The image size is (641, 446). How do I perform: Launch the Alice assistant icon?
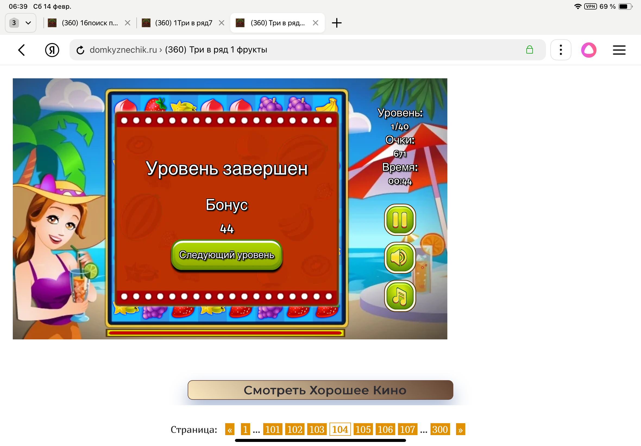[x=588, y=50]
